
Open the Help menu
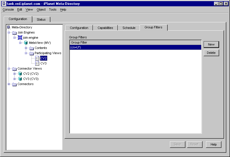point(63,9)
